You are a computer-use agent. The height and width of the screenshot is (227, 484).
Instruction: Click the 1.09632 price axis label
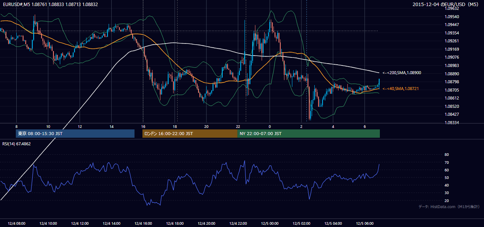pyautogui.click(x=452, y=8)
